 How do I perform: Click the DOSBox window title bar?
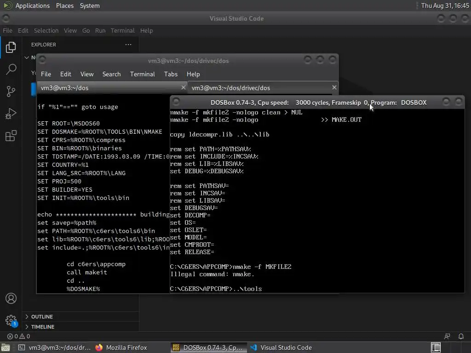tap(318, 102)
